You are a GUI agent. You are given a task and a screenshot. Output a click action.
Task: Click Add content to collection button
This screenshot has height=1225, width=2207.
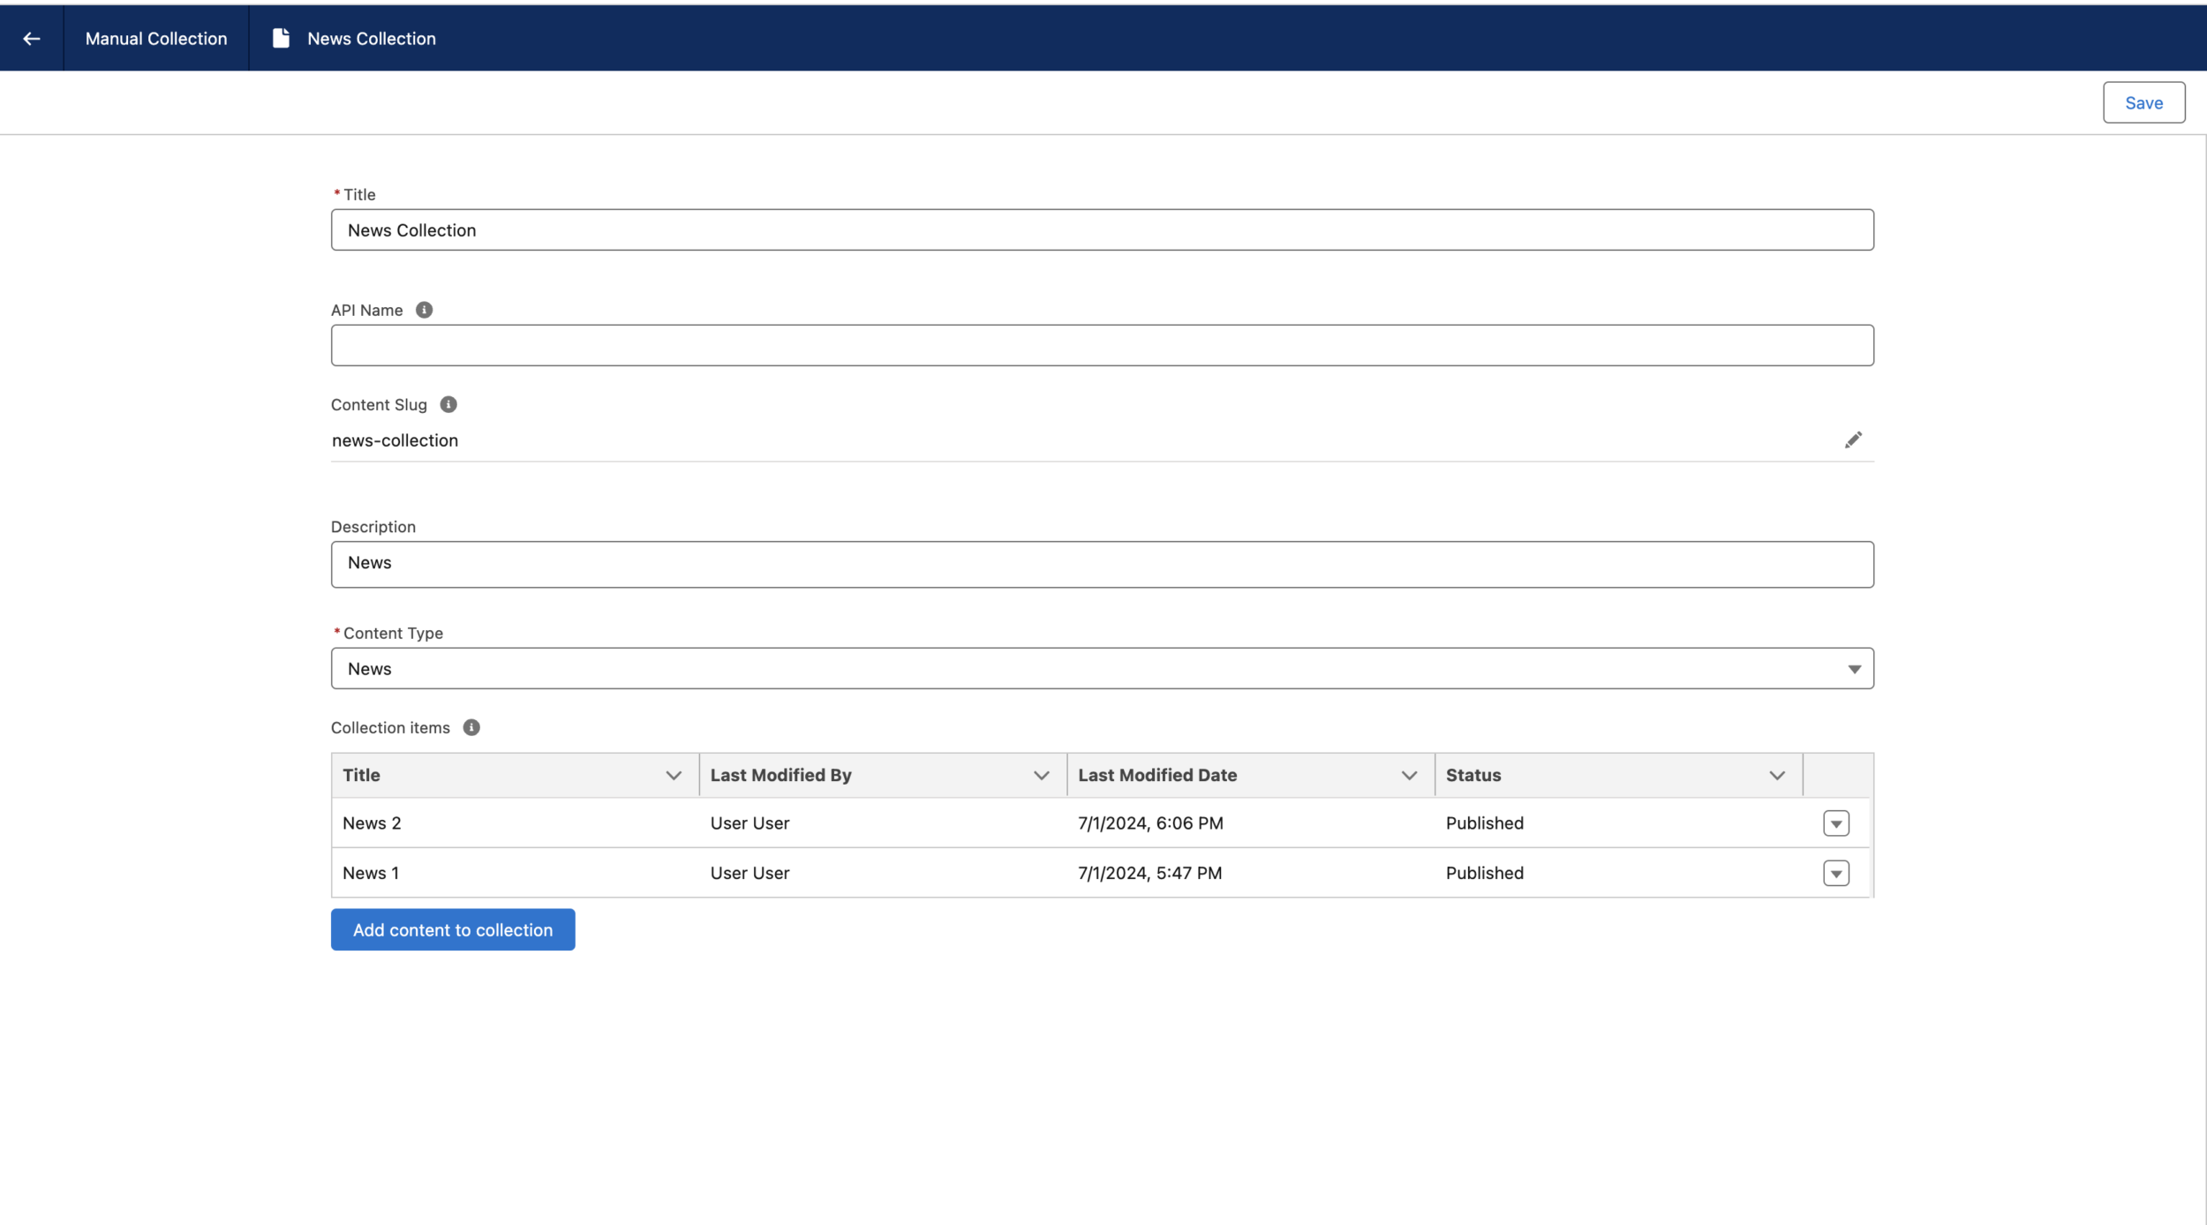453,929
